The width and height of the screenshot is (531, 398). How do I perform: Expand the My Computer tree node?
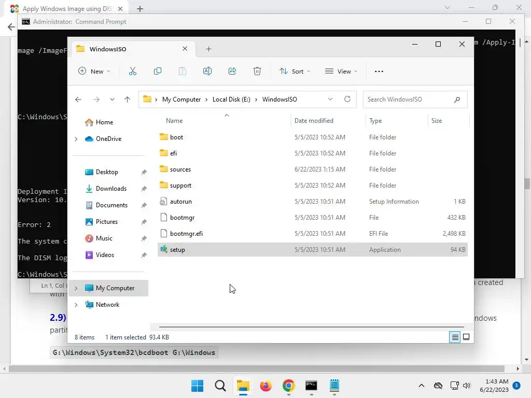[76, 288]
